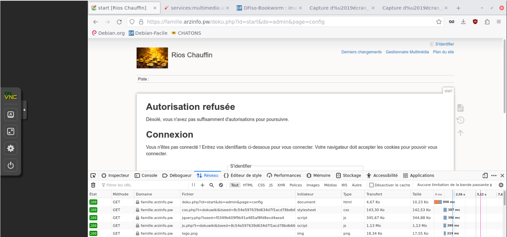
Task: Open the Firefox downloads panel
Action: point(463,22)
